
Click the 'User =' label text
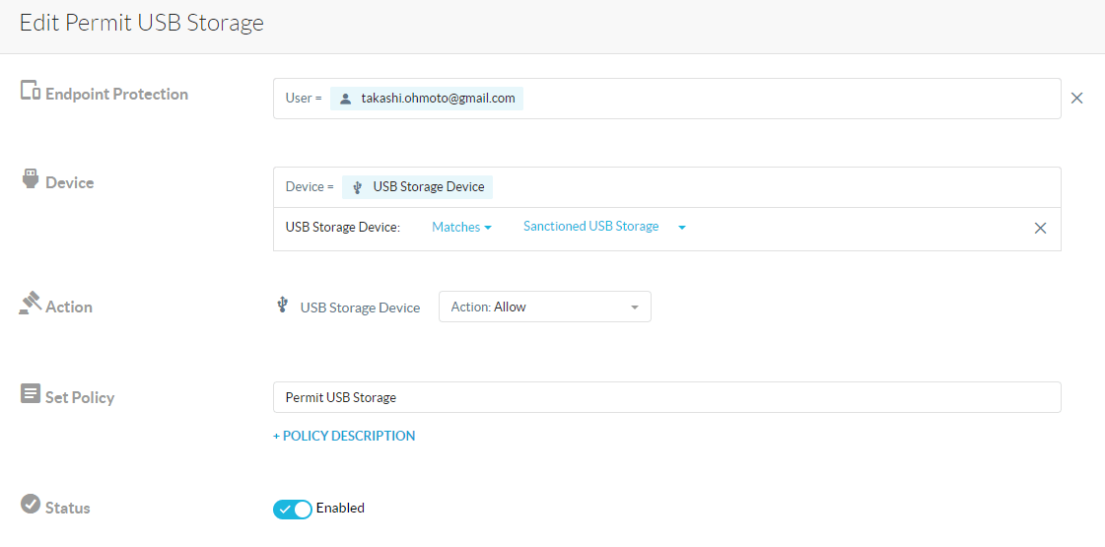pos(304,98)
